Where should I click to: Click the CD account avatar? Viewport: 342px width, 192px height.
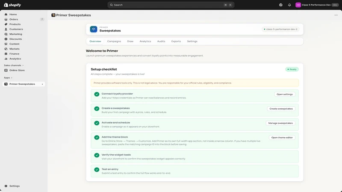click(298, 5)
